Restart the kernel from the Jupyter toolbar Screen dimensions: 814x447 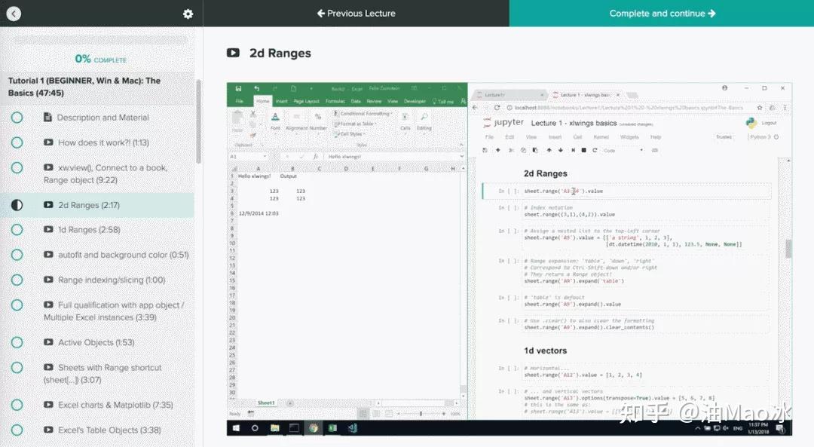coord(595,150)
